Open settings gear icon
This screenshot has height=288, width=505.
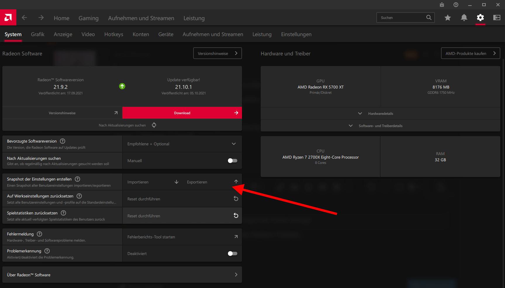pos(480,18)
